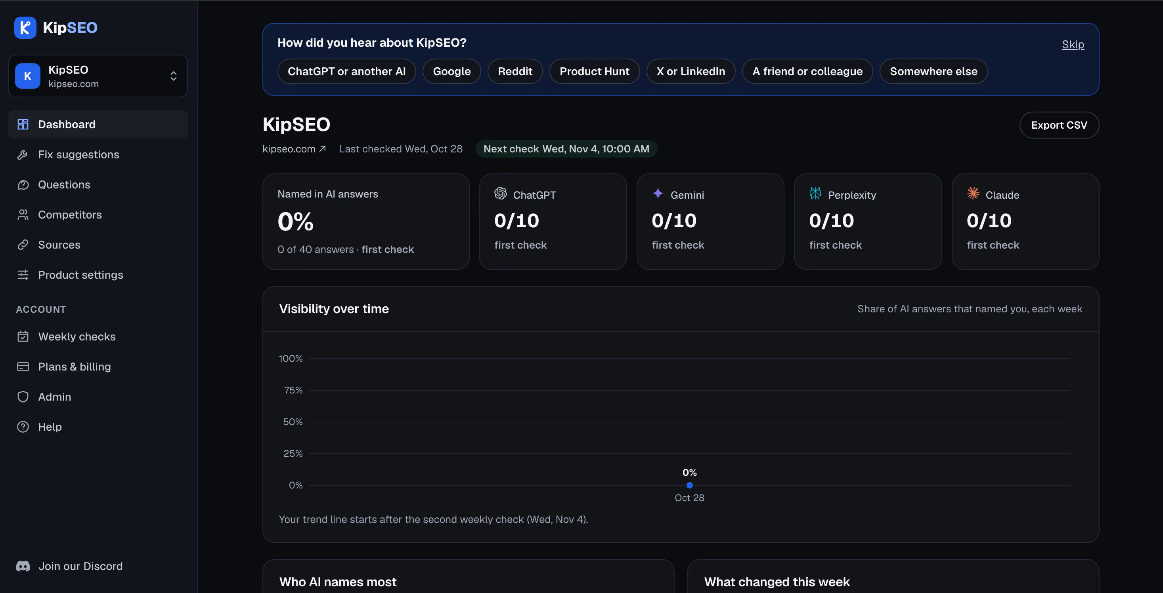Navigate to Weekly checks
The image size is (1163, 593).
pyautogui.click(x=98, y=336)
